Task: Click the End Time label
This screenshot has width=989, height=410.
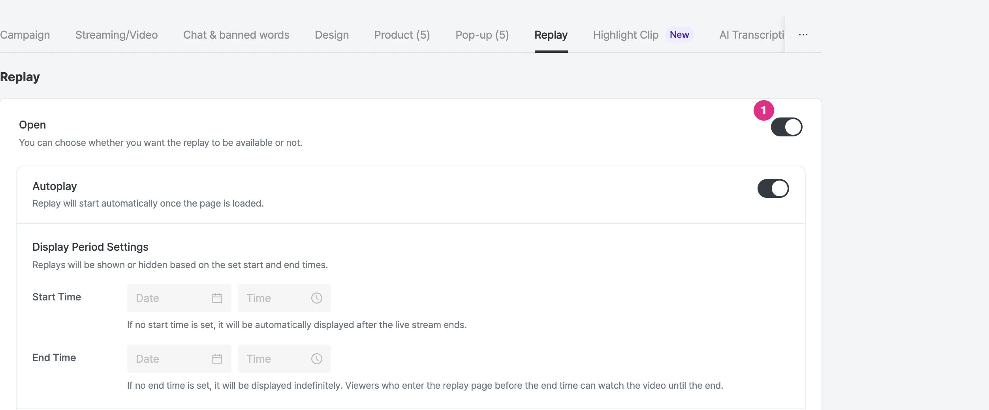Action: [54, 358]
